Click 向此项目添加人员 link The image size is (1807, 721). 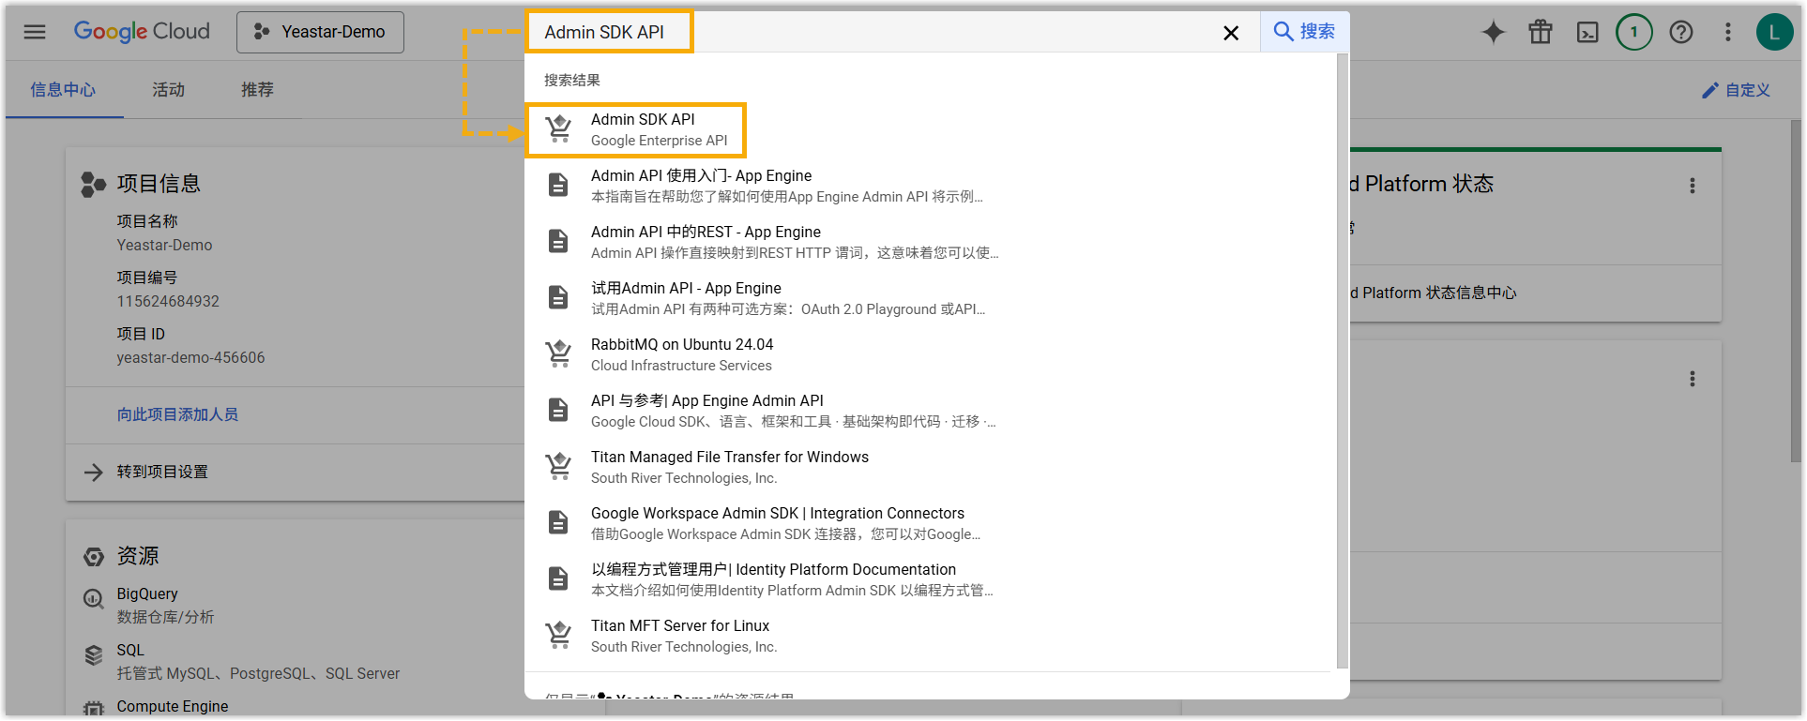(177, 414)
